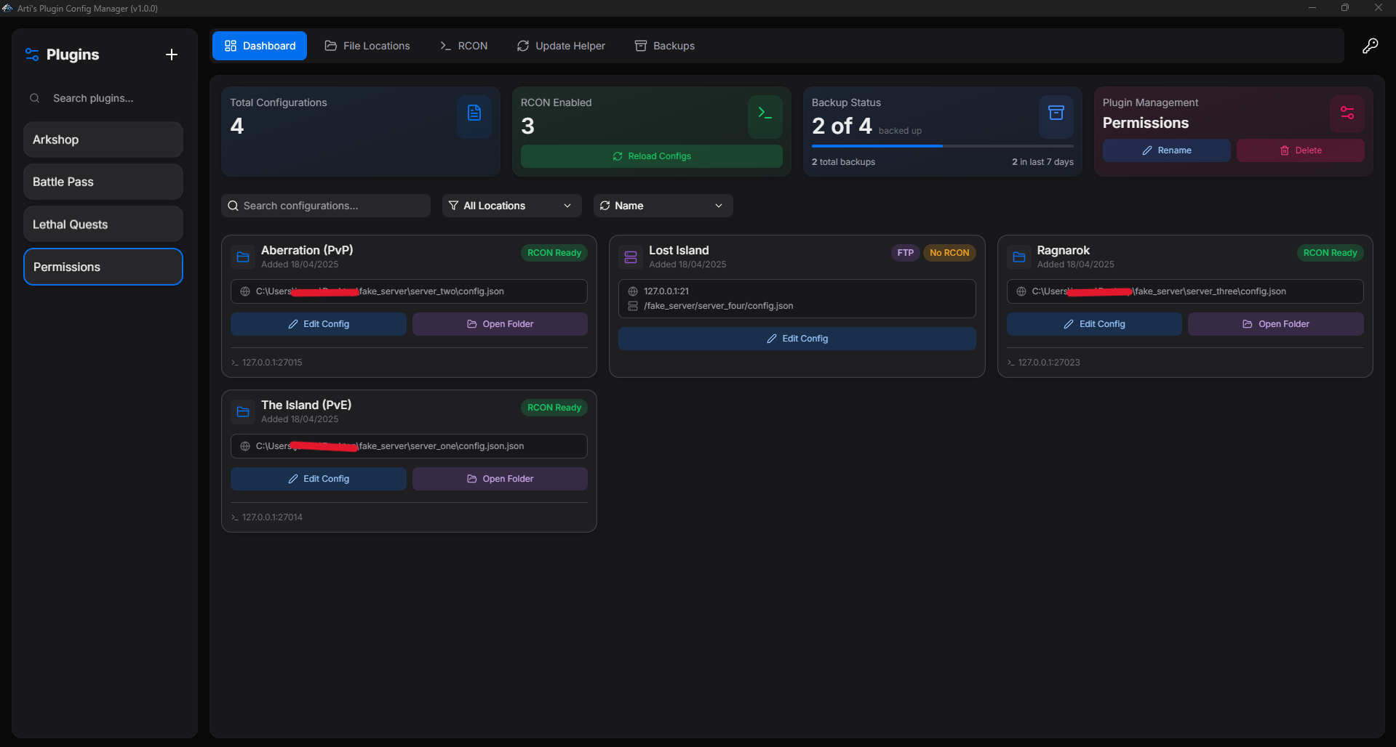This screenshot has height=747, width=1396.
Task: Click the server icon on Lost Island card
Action: [x=631, y=257]
